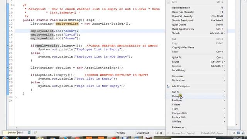Click the highlighted employeeList declaration
The height and width of the screenshot is (139, 247).
[x=67, y=24]
